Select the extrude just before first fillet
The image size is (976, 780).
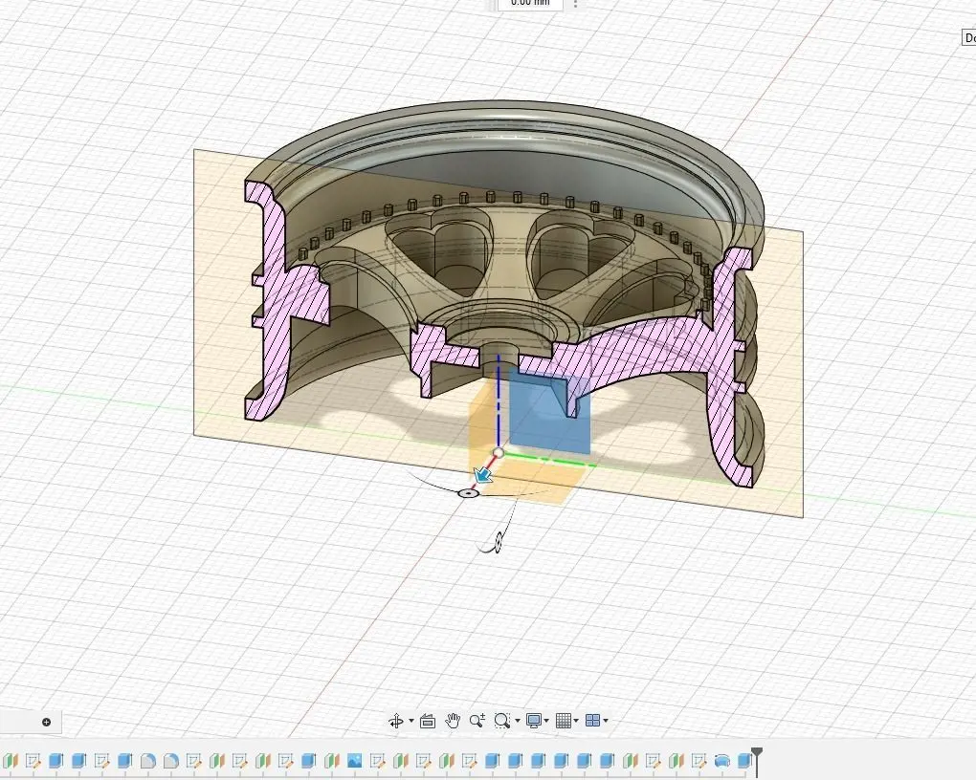[x=125, y=760]
